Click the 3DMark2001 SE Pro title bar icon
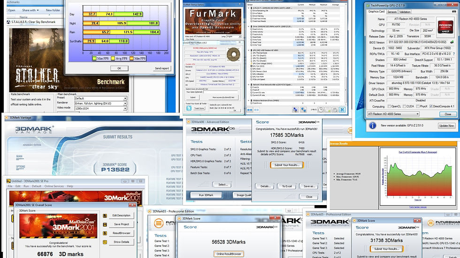Viewport: 460px width, 258px height. tap(8, 181)
